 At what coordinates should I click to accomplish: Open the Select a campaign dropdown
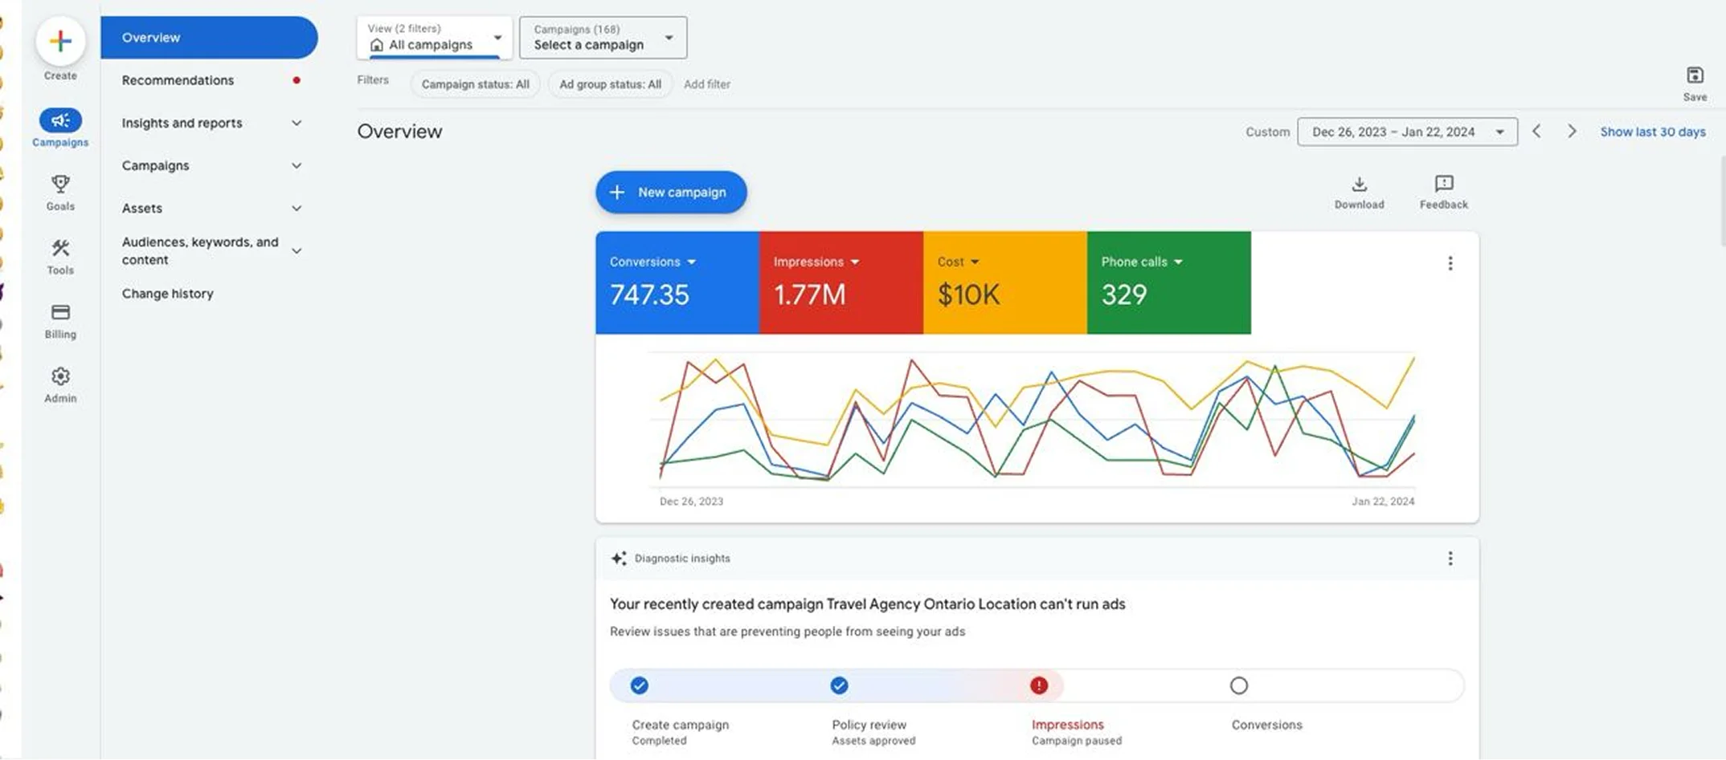(603, 38)
